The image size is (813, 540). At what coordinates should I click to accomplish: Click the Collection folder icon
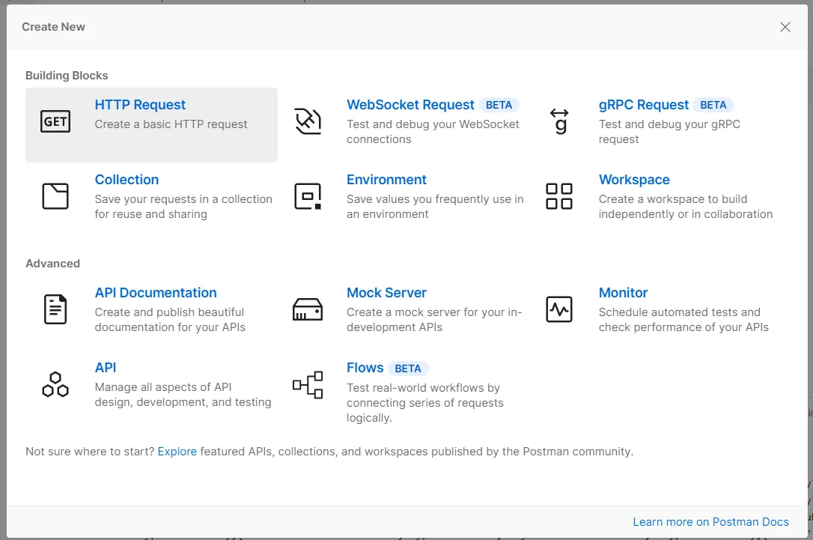55,196
